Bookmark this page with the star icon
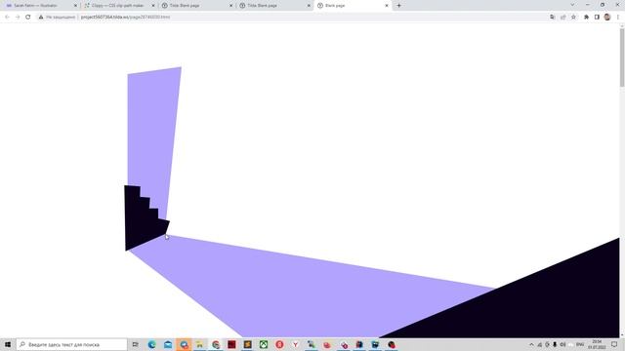 pos(573,18)
